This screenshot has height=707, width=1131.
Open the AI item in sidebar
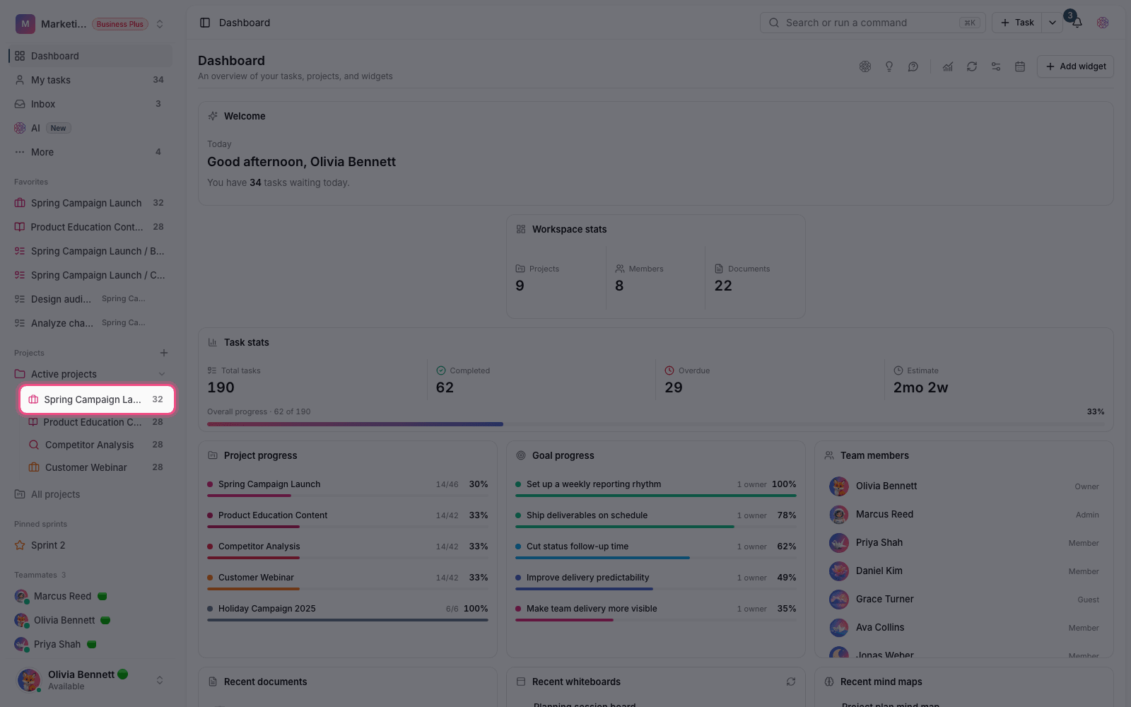coord(90,128)
